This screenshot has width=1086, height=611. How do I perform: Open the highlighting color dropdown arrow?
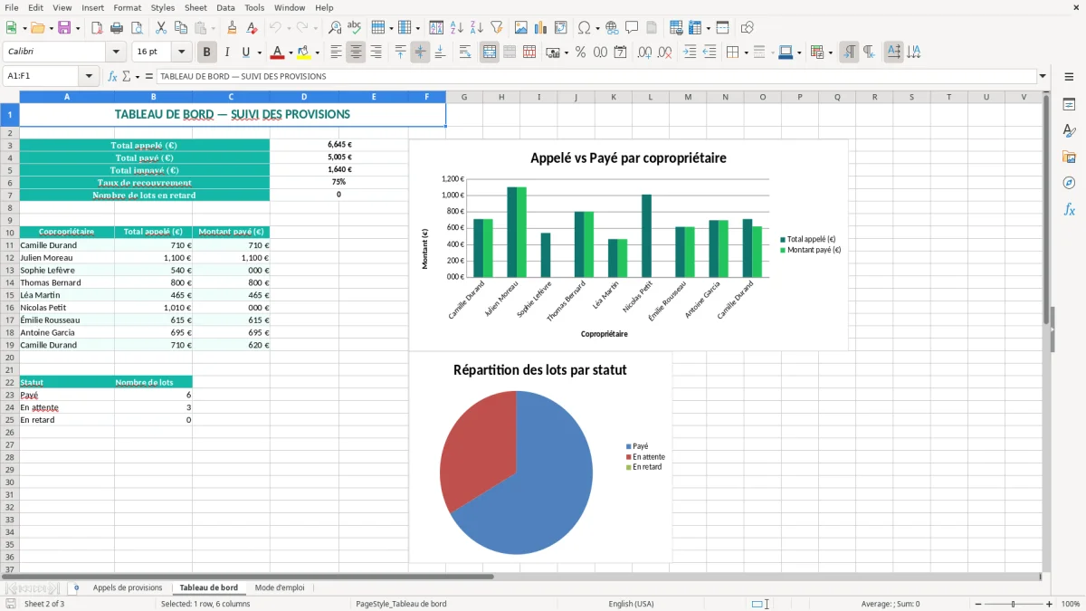pyautogui.click(x=317, y=53)
